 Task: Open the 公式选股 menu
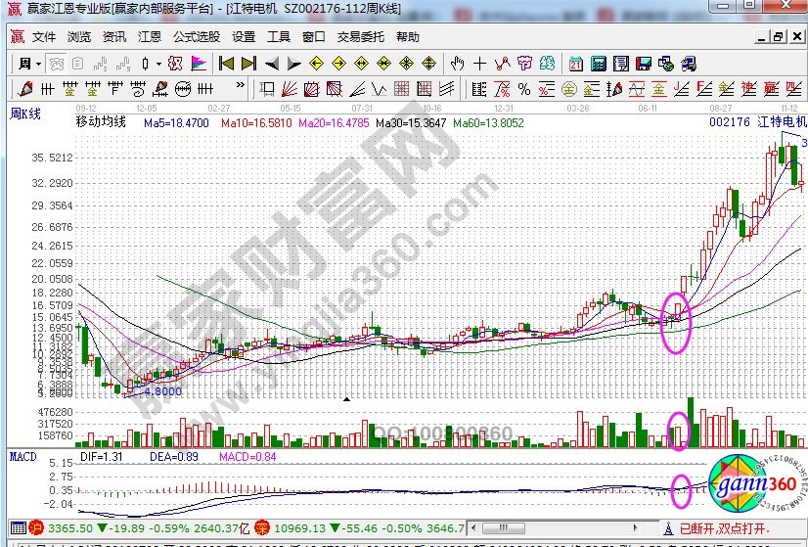194,37
